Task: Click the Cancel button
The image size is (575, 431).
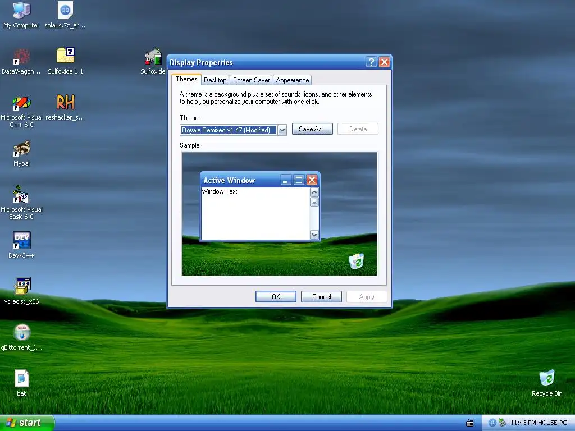Action: 321,296
